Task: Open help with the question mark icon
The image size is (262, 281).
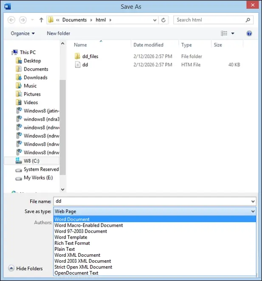Action: (x=249, y=33)
